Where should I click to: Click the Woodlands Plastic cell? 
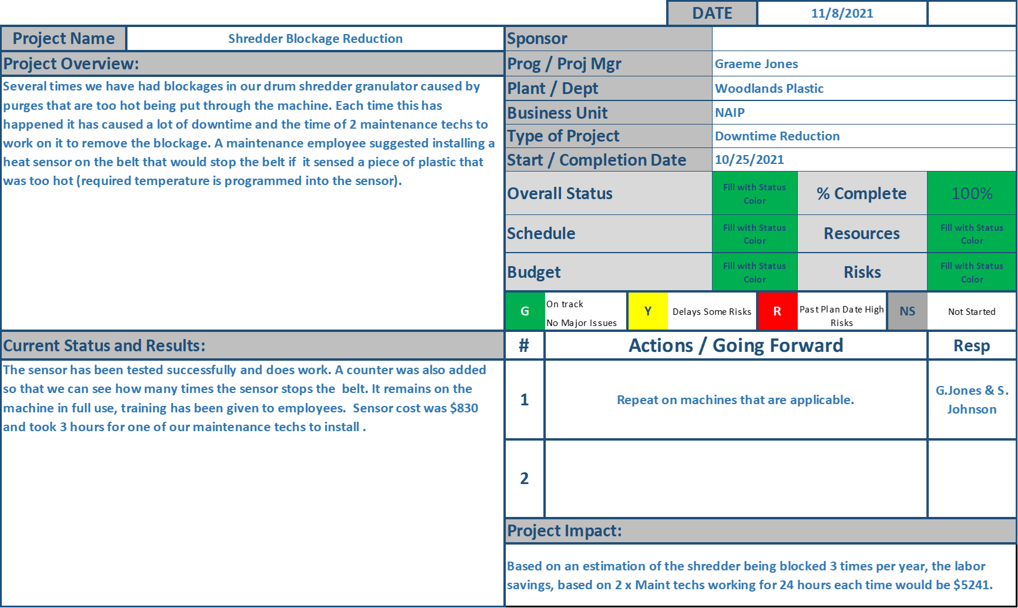864,88
